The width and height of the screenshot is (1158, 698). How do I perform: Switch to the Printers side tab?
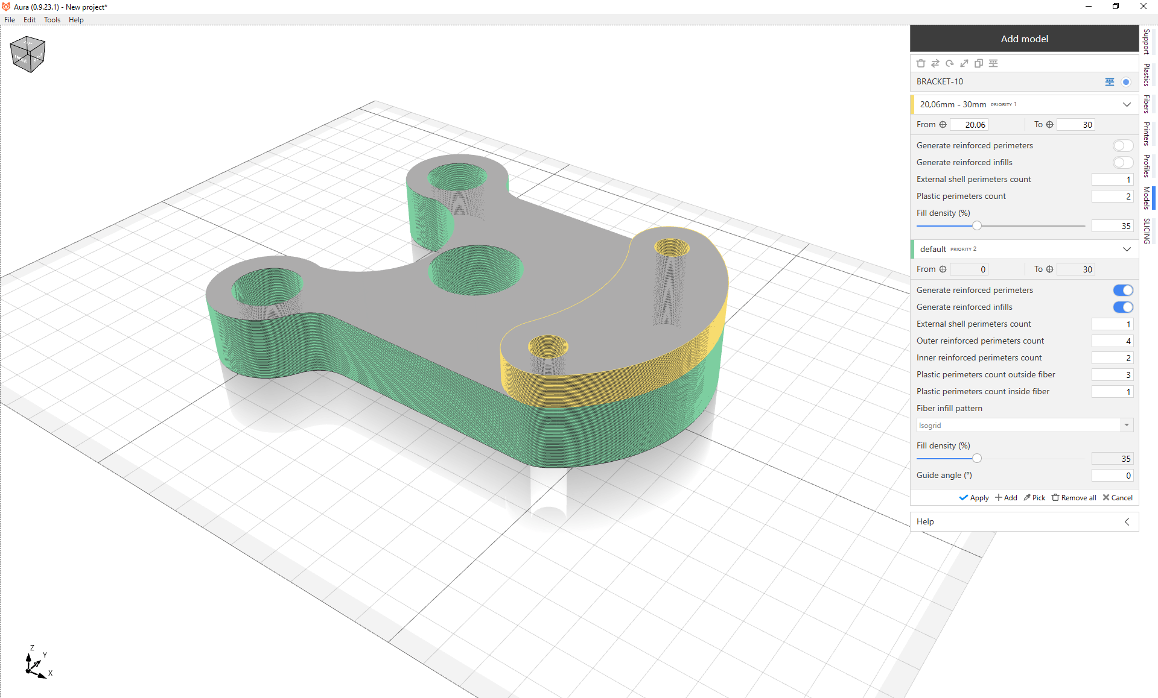tap(1147, 134)
